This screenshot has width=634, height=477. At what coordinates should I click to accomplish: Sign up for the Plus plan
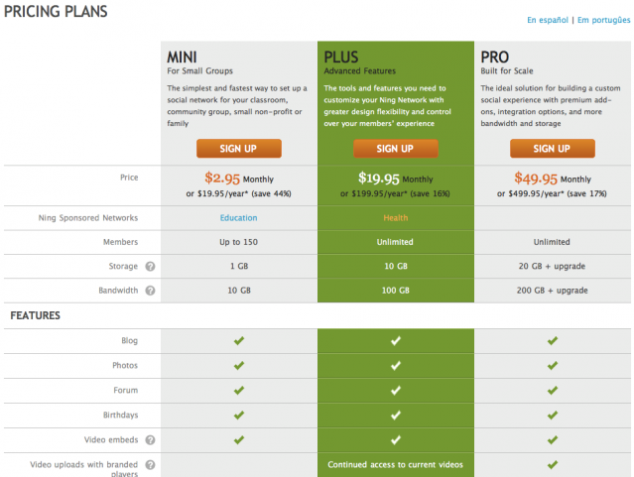[x=396, y=149]
